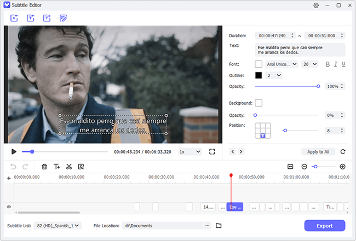Adjust background opacity 0% stepper

click(342, 115)
